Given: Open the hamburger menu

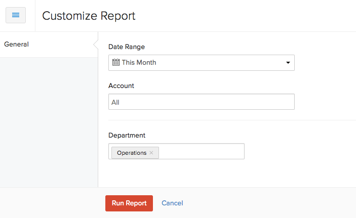Looking at the screenshot, I should [15, 15].
